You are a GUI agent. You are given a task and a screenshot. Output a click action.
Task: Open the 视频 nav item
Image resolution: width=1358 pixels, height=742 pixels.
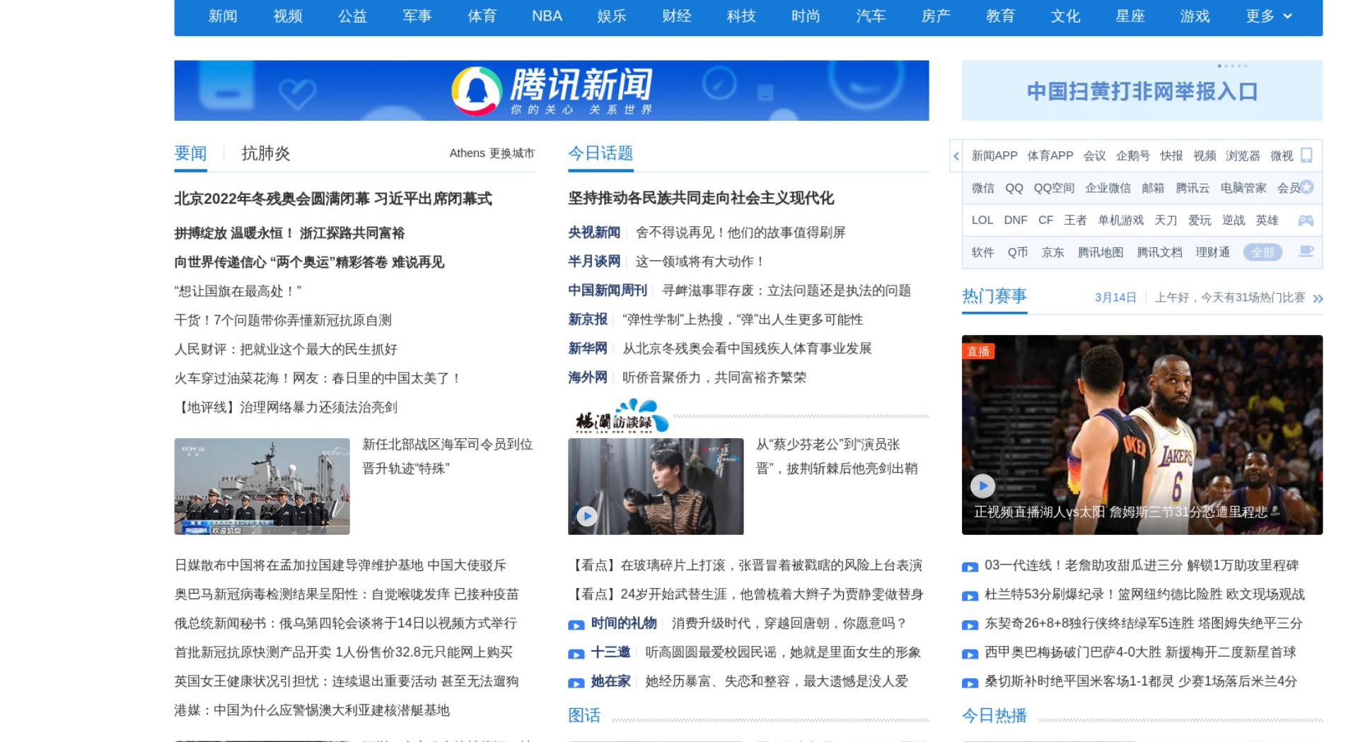tap(288, 16)
